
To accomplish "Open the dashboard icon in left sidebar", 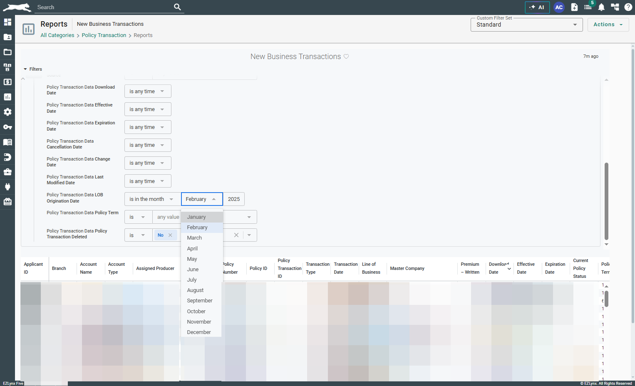I will click(7, 22).
